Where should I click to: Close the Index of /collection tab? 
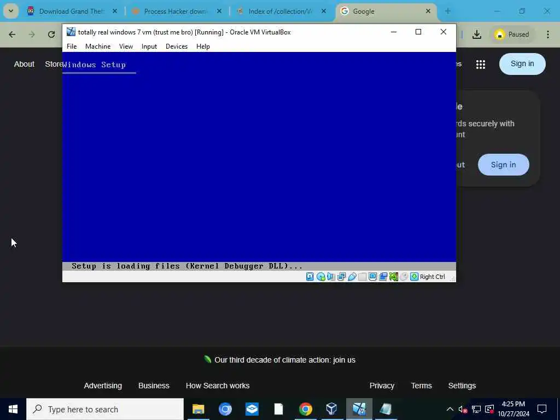[x=324, y=11]
